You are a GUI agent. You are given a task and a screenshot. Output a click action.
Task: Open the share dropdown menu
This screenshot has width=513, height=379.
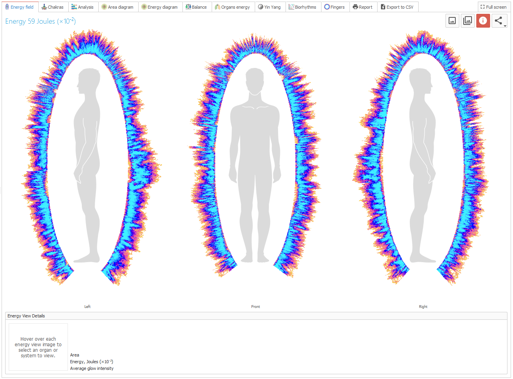point(499,21)
